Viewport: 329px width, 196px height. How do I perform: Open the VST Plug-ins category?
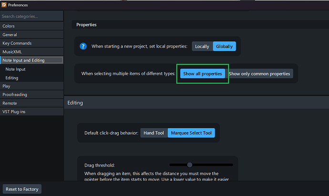[x=15, y=112]
